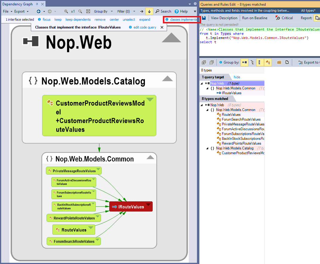320x264 pixels.
Task: Click the View Description button
Action: click(x=224, y=18)
